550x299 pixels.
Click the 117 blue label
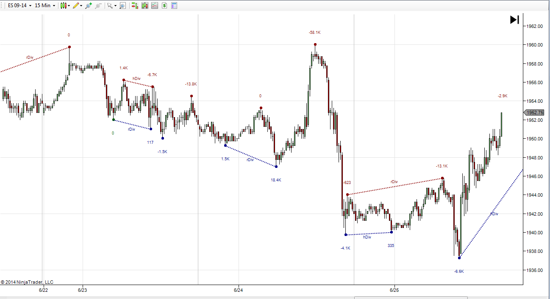point(150,142)
